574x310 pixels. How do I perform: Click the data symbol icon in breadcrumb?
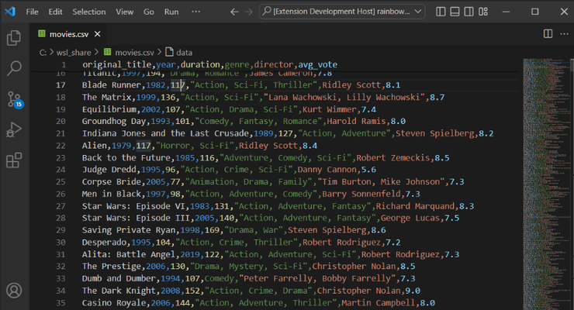[169, 52]
